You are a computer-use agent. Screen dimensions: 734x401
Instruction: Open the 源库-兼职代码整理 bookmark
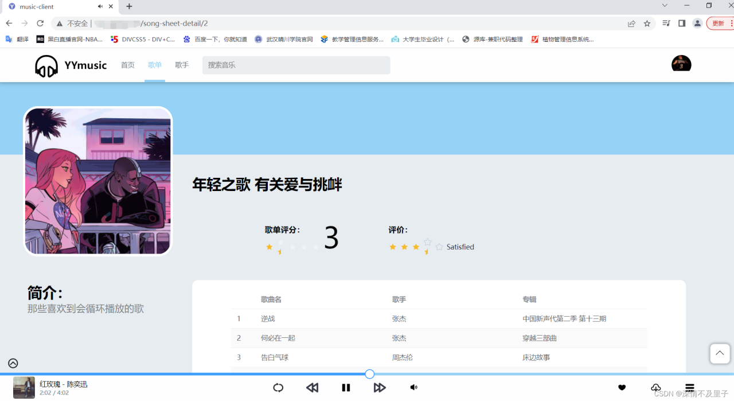(x=493, y=40)
